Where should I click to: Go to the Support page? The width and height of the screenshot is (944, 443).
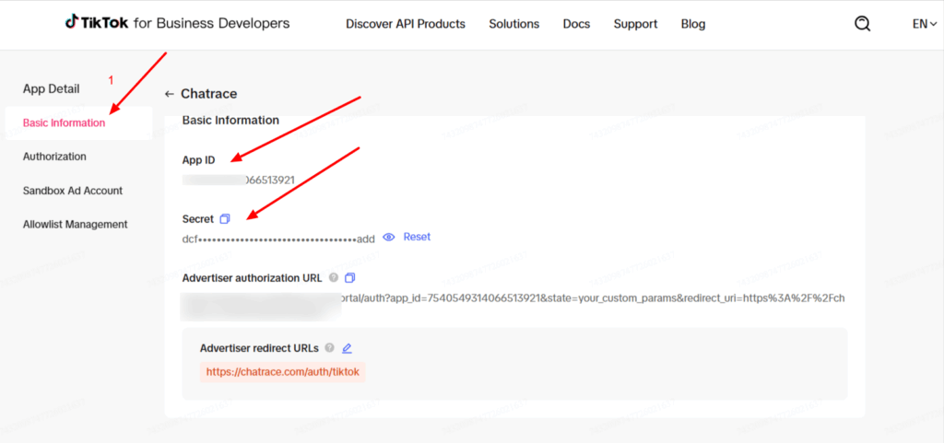click(635, 24)
